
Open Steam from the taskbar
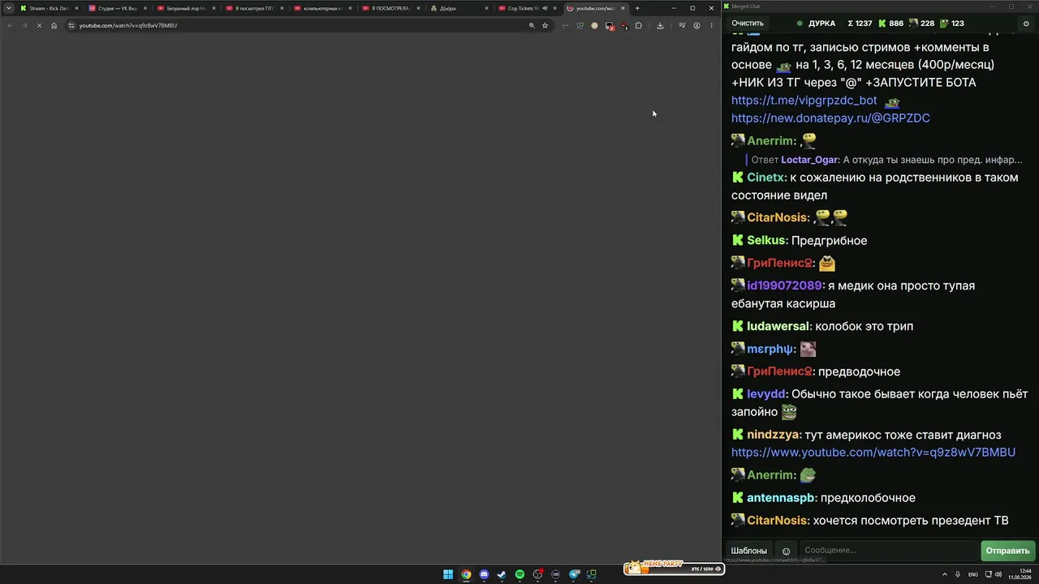(x=502, y=575)
